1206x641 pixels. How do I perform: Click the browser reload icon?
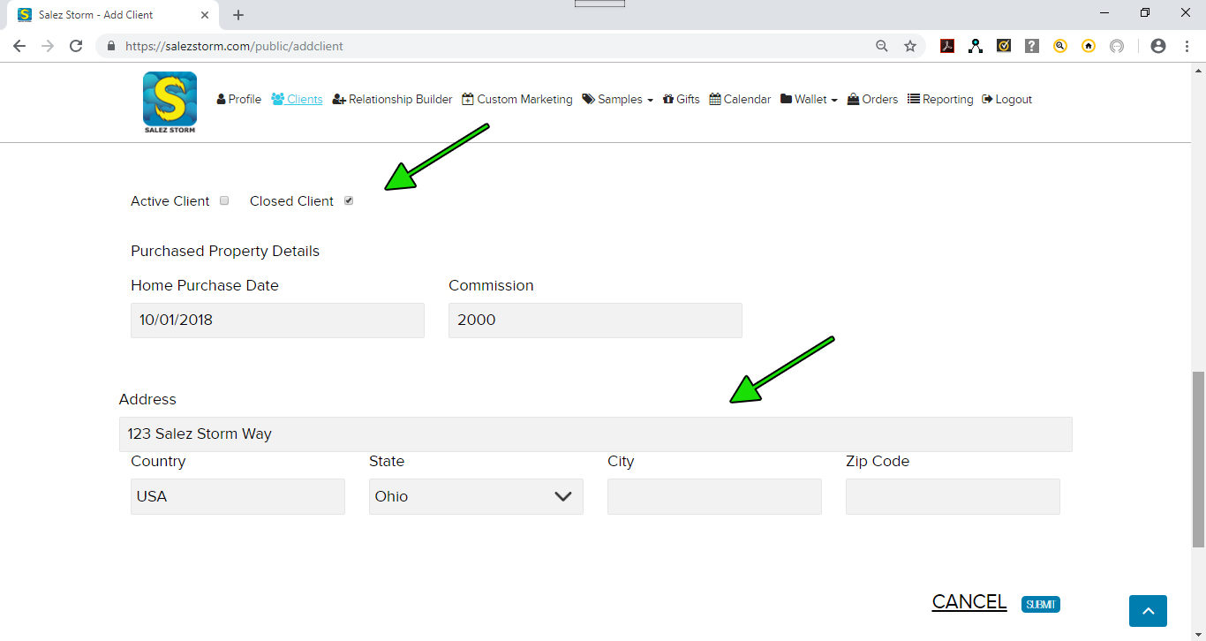76,46
